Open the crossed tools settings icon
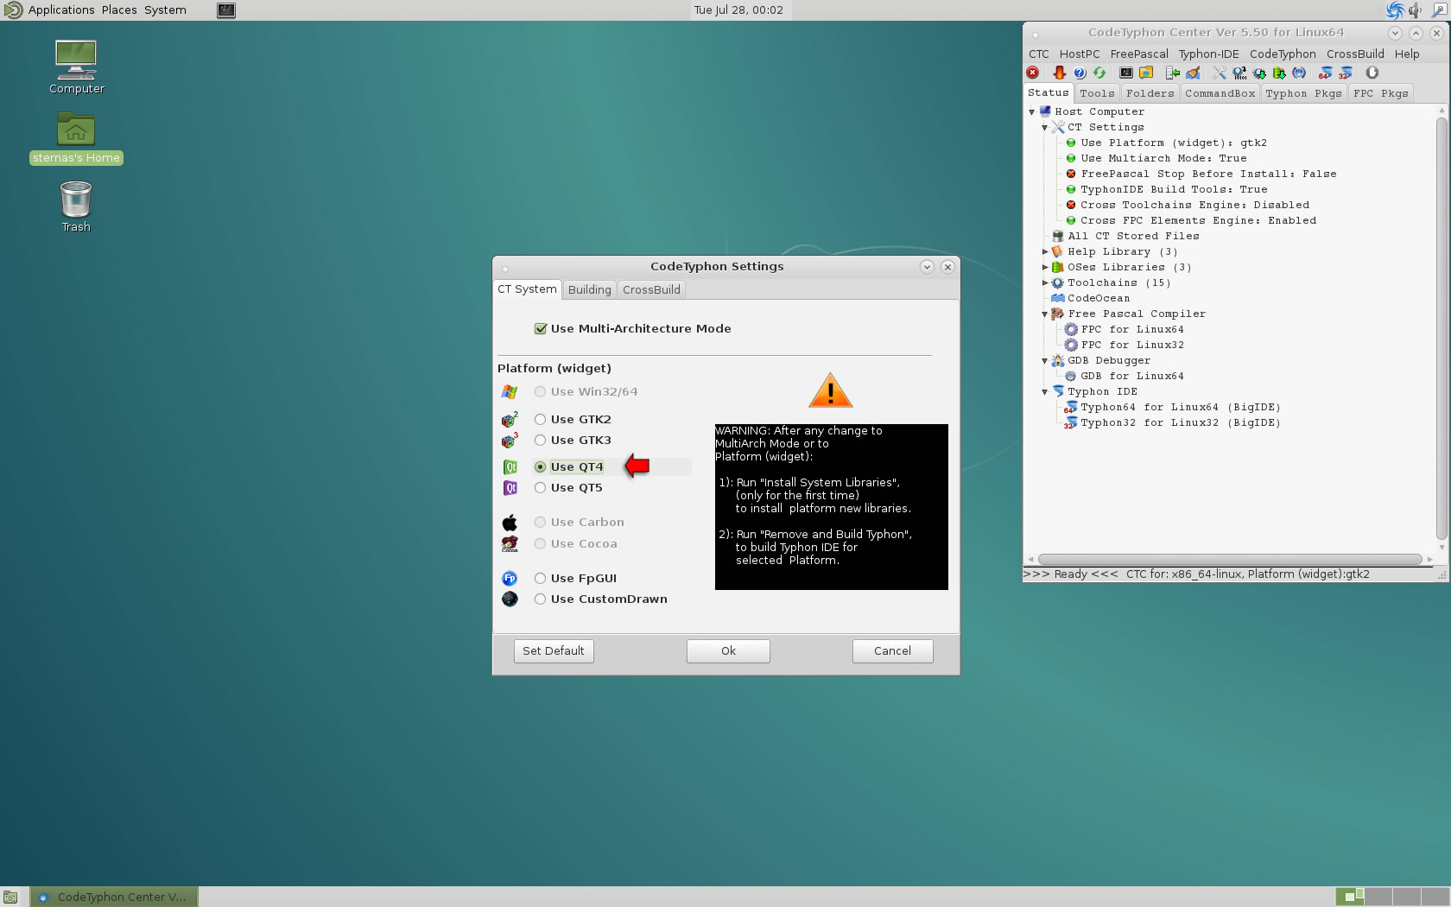The width and height of the screenshot is (1451, 907). point(1219,73)
